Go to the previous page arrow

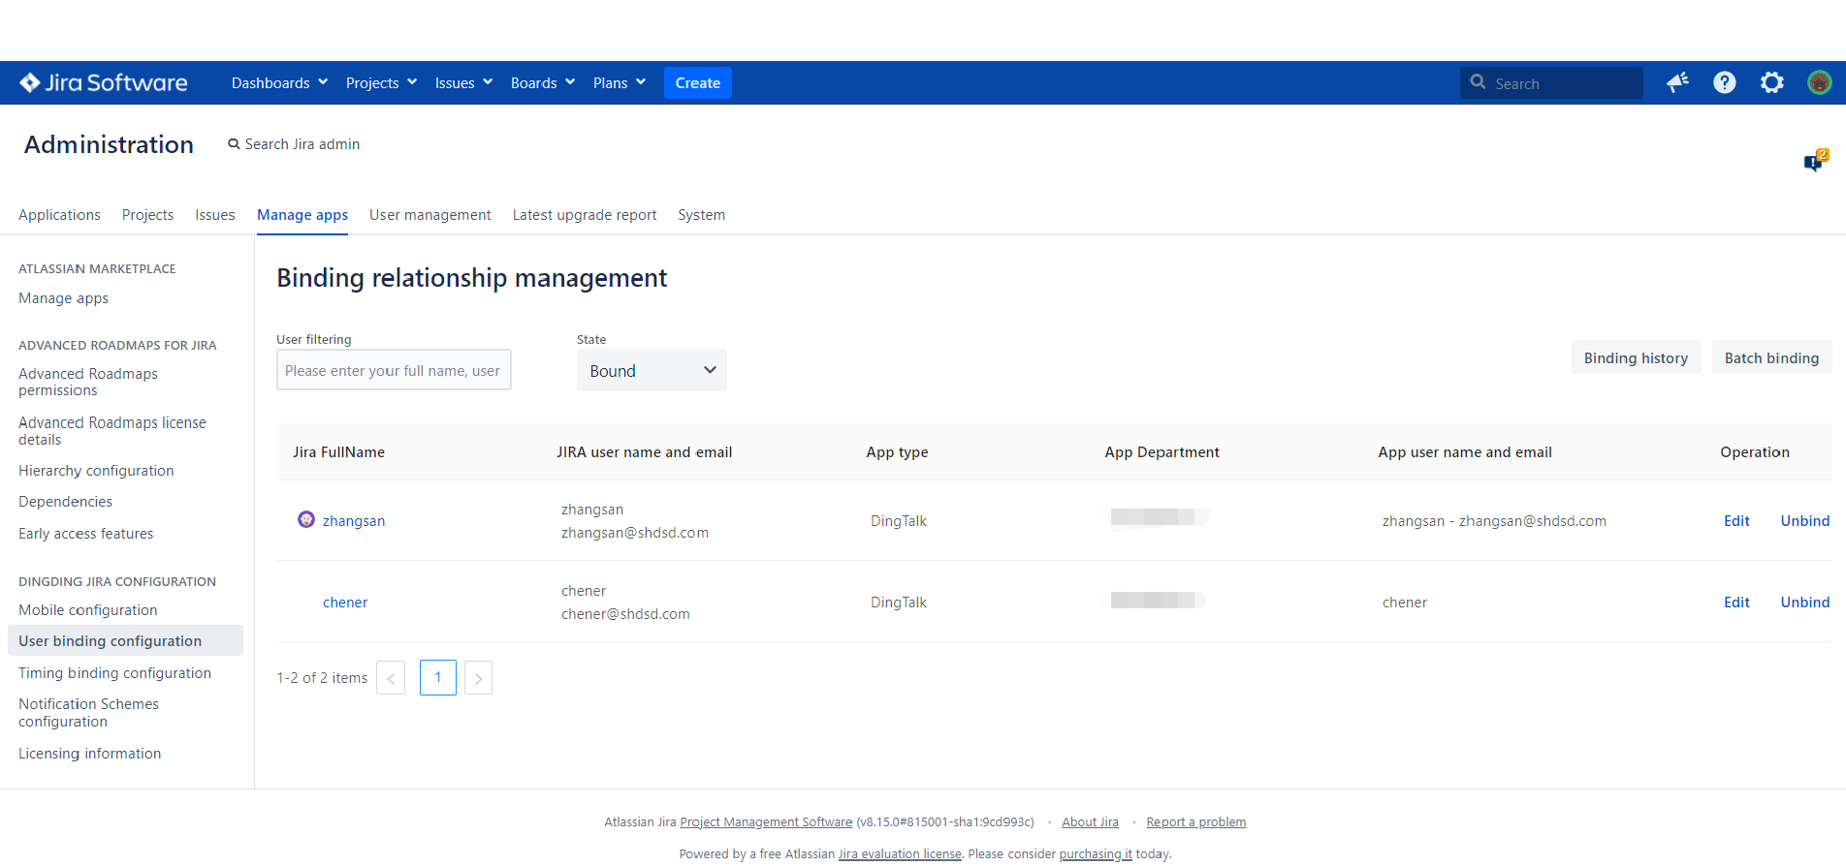click(391, 678)
